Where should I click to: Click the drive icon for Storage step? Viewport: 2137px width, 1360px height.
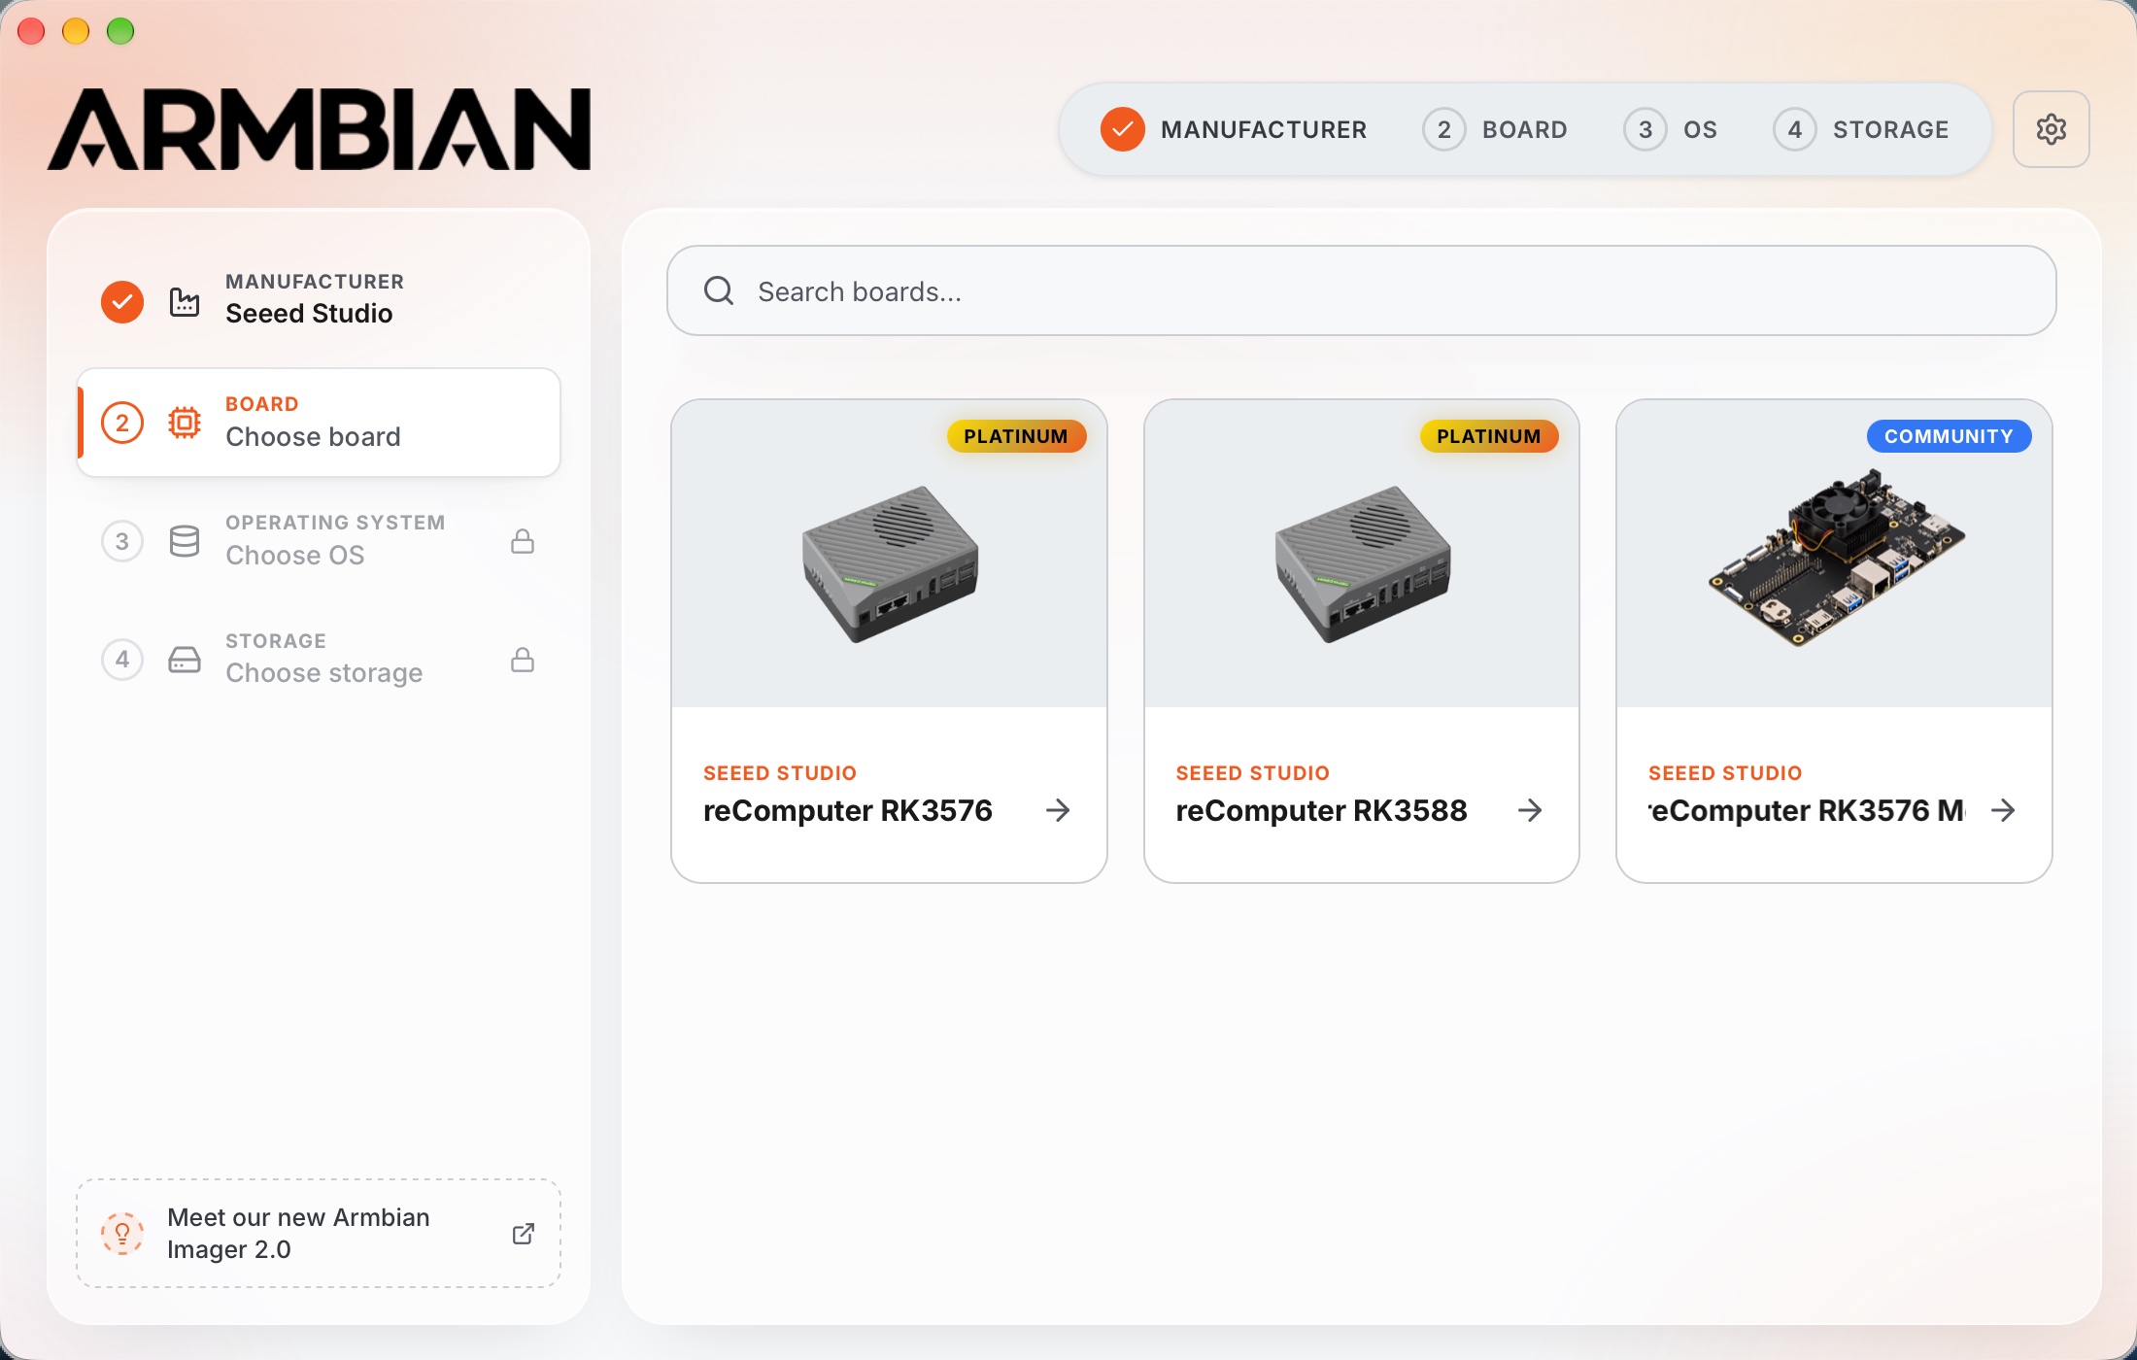pyautogui.click(x=185, y=660)
